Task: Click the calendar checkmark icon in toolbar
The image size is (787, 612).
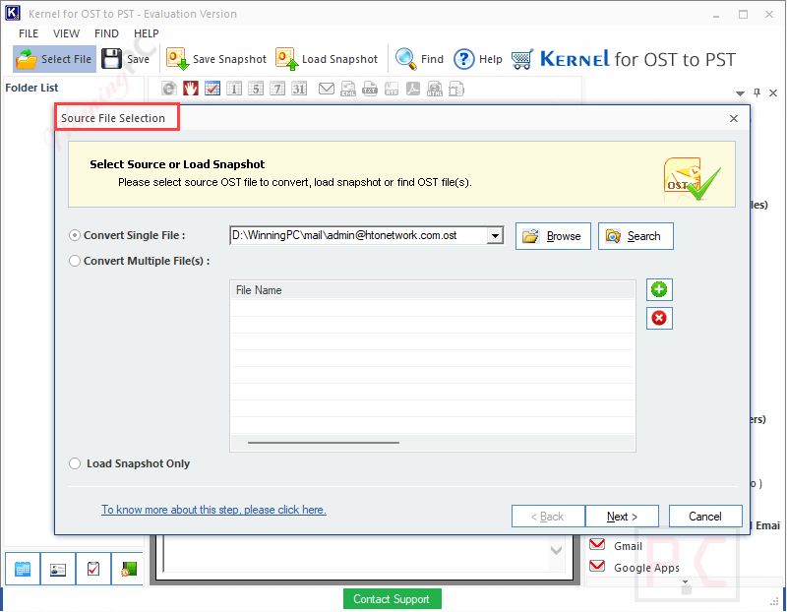Action: tap(212, 89)
